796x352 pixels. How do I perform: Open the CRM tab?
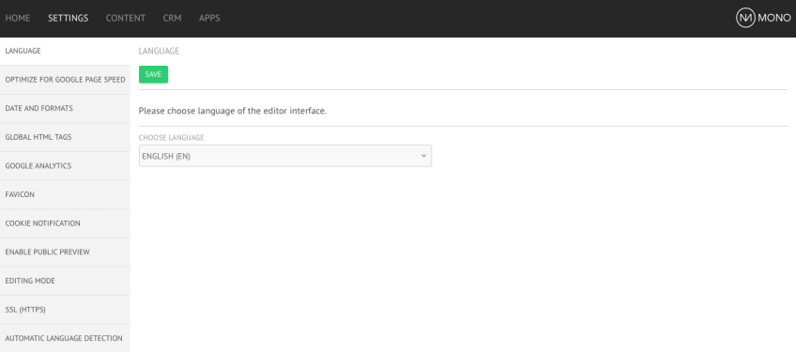(172, 18)
